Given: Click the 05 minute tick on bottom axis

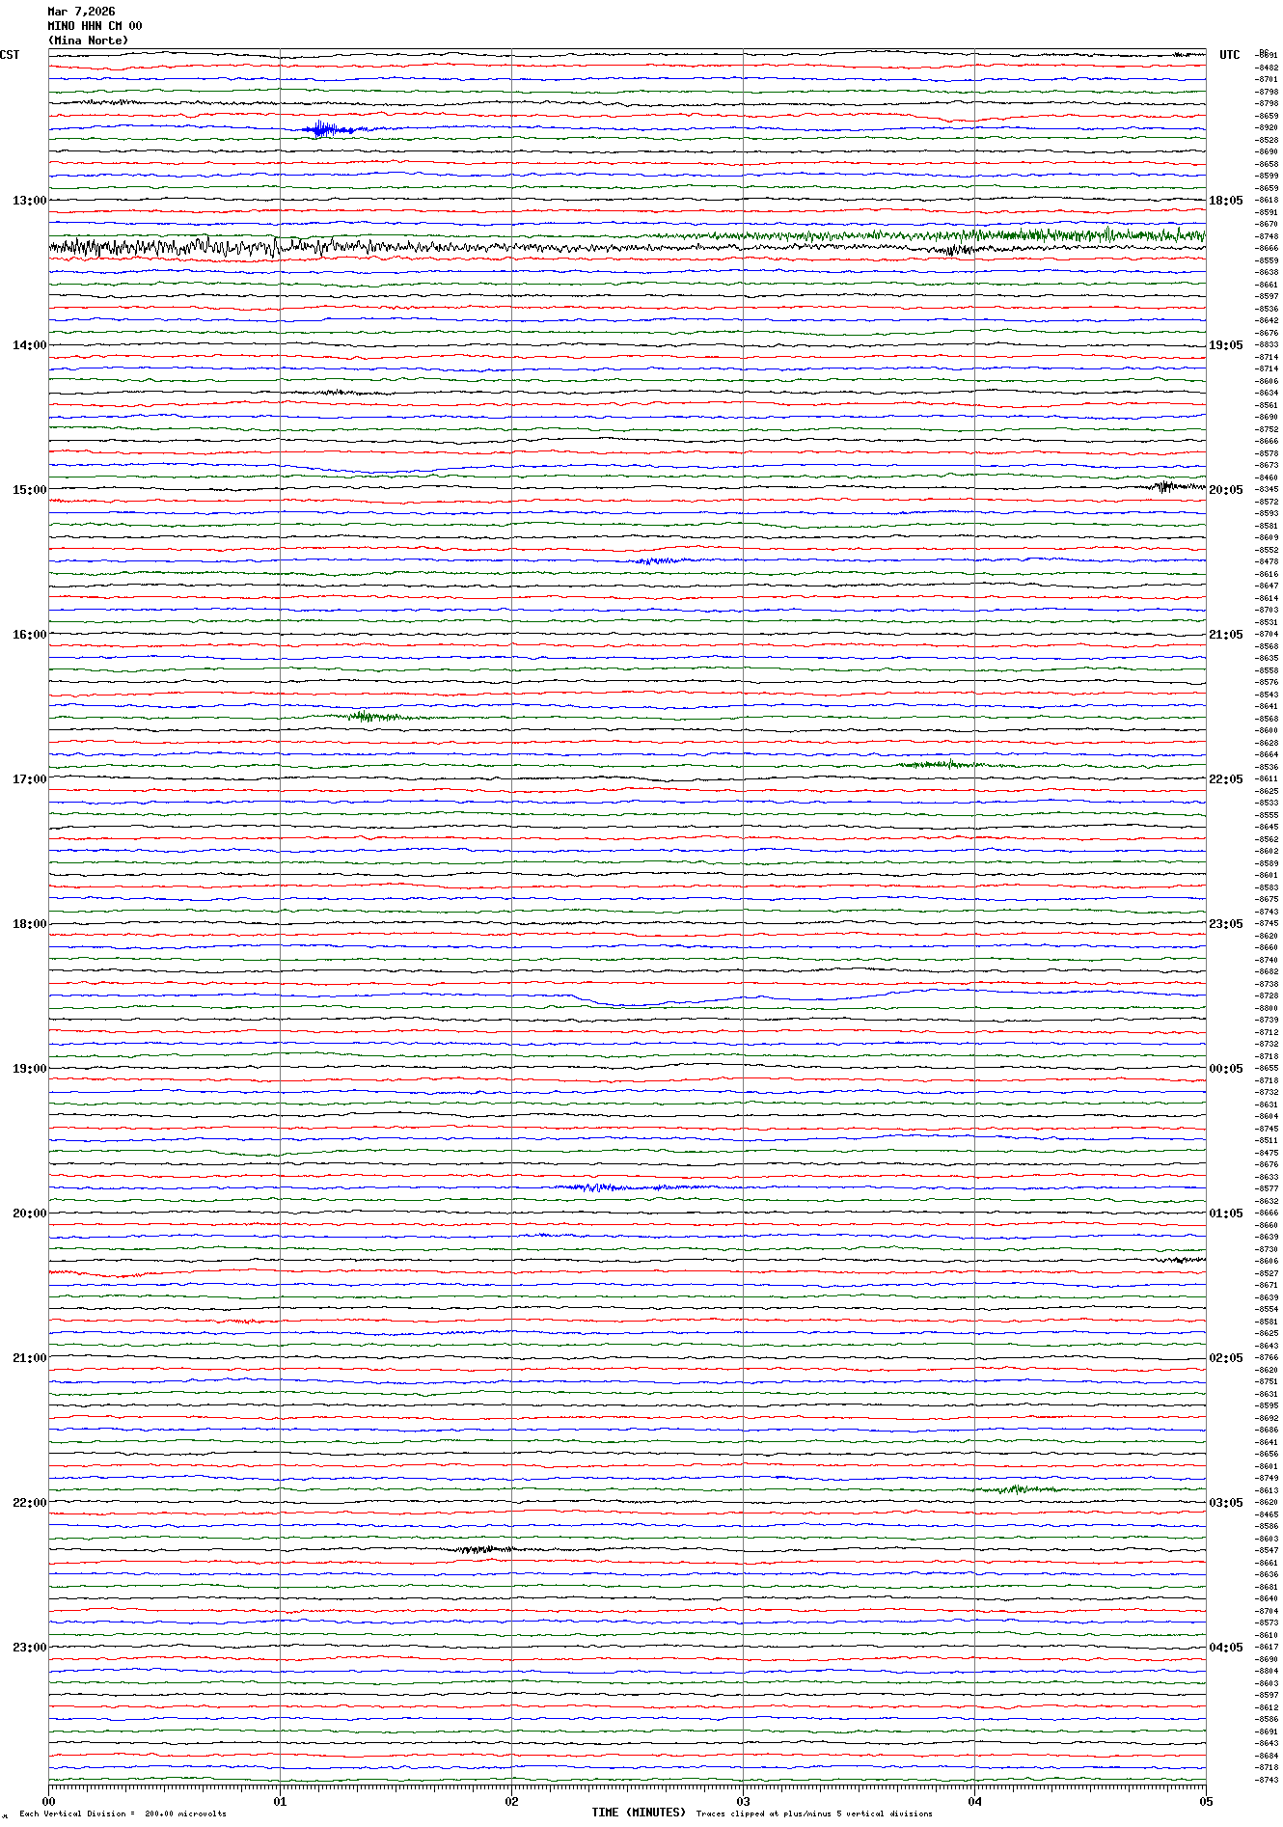Looking at the screenshot, I should point(1205,1801).
